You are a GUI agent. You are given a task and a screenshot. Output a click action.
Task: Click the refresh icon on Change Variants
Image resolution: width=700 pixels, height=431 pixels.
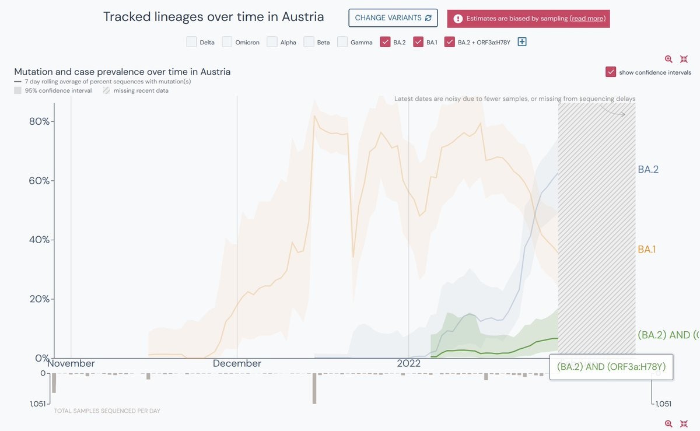(428, 18)
